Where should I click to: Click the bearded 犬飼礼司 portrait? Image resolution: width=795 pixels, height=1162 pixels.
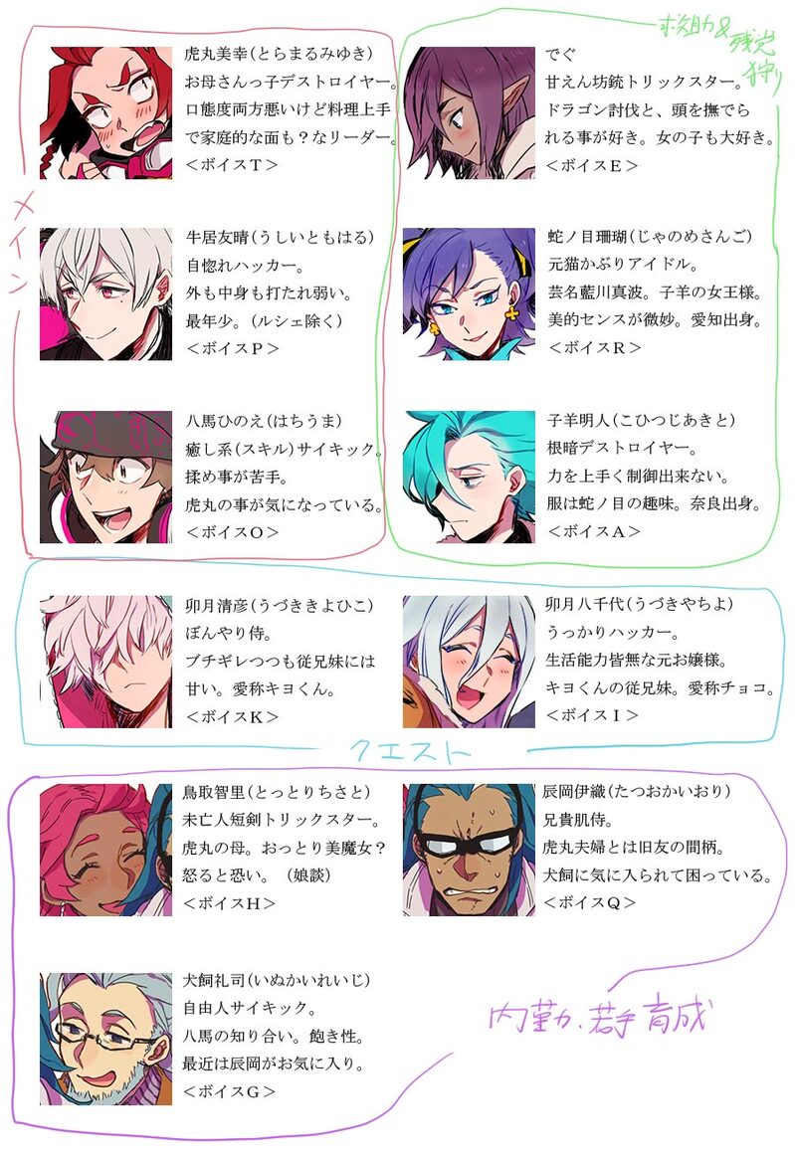105,1039
